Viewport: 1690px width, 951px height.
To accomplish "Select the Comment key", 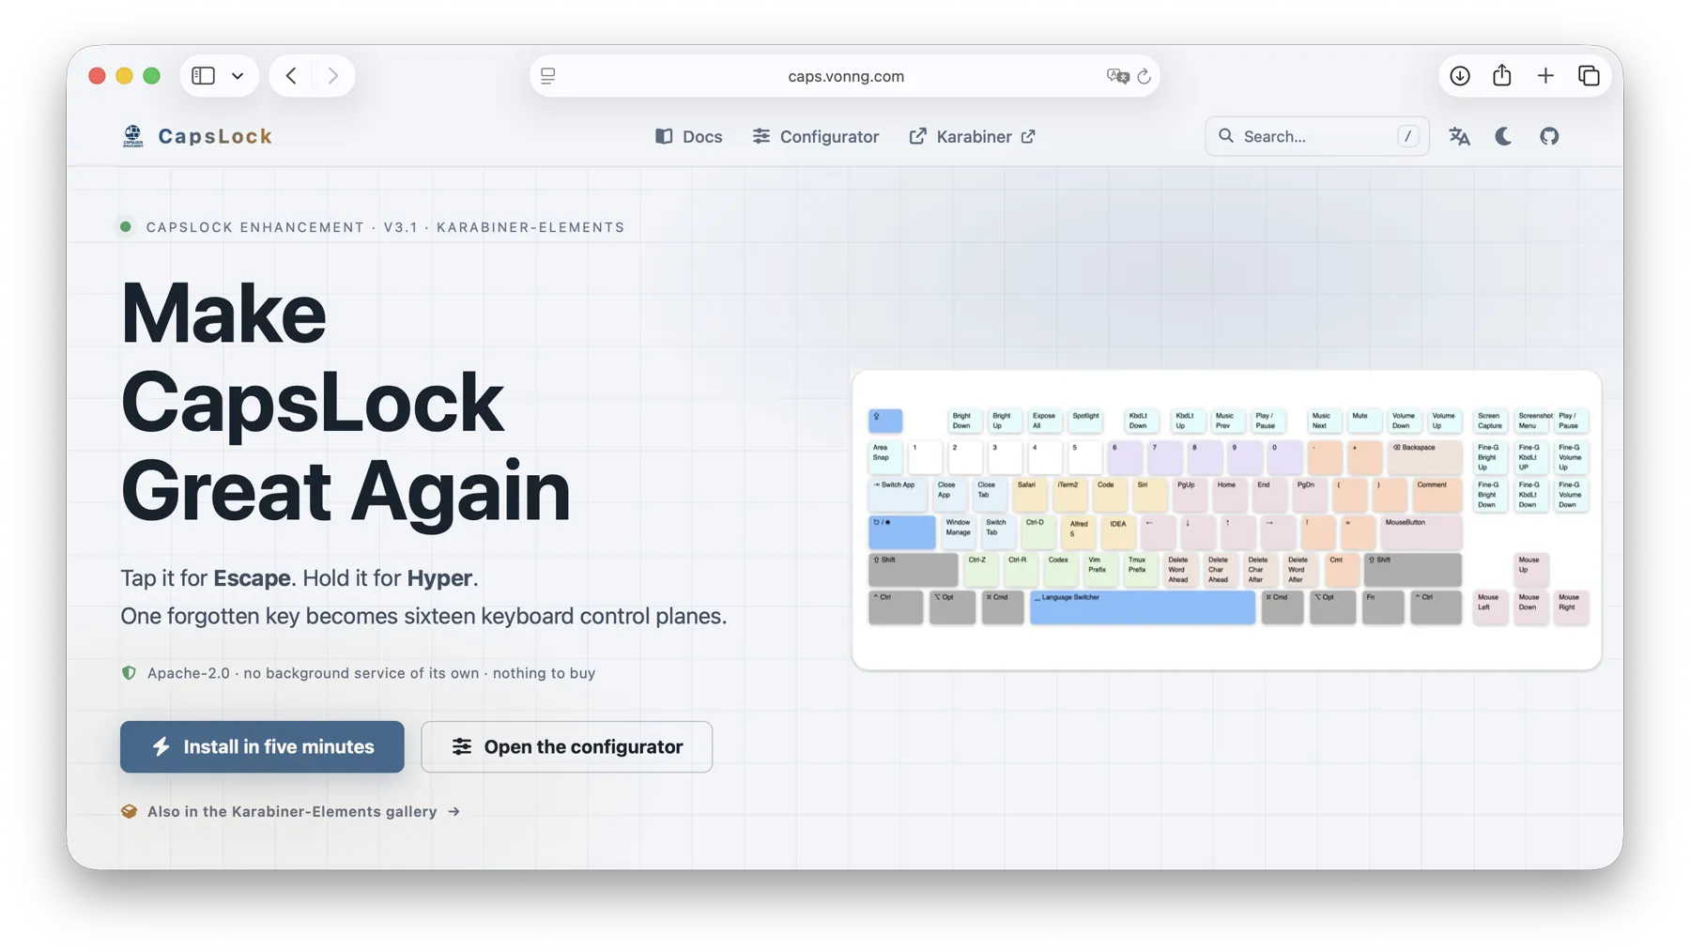I will (x=1436, y=495).
